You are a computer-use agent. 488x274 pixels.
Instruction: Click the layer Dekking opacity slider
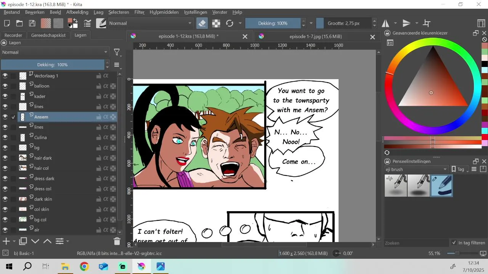coord(53,65)
